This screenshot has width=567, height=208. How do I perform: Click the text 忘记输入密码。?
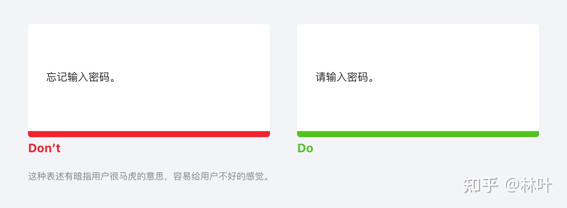(x=81, y=77)
